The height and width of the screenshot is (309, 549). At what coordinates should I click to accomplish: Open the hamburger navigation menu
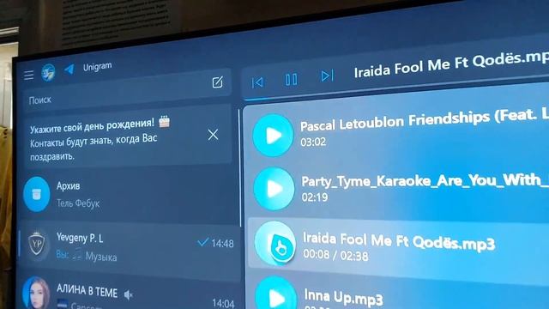click(28, 75)
